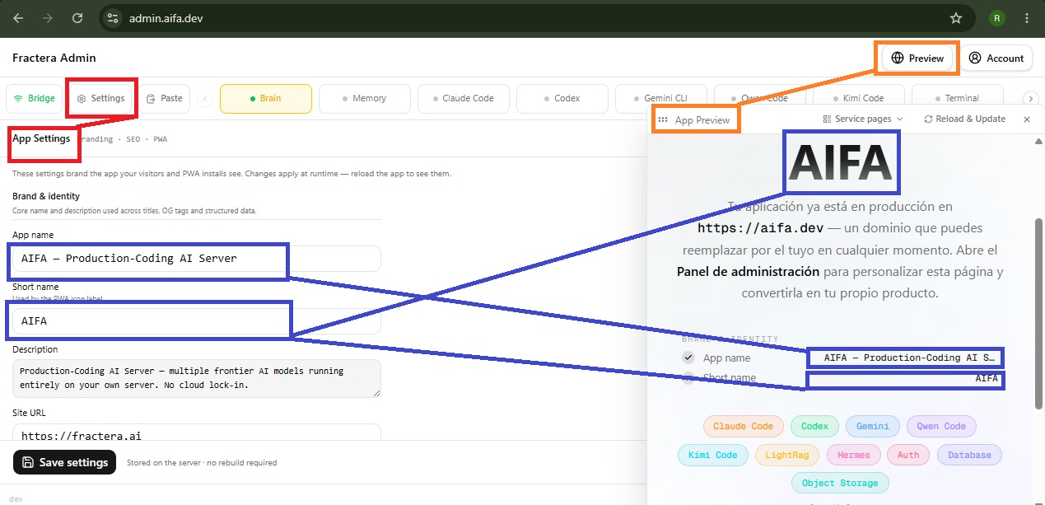
Task: Click the AIFA logo heading in preview
Action: click(x=841, y=161)
